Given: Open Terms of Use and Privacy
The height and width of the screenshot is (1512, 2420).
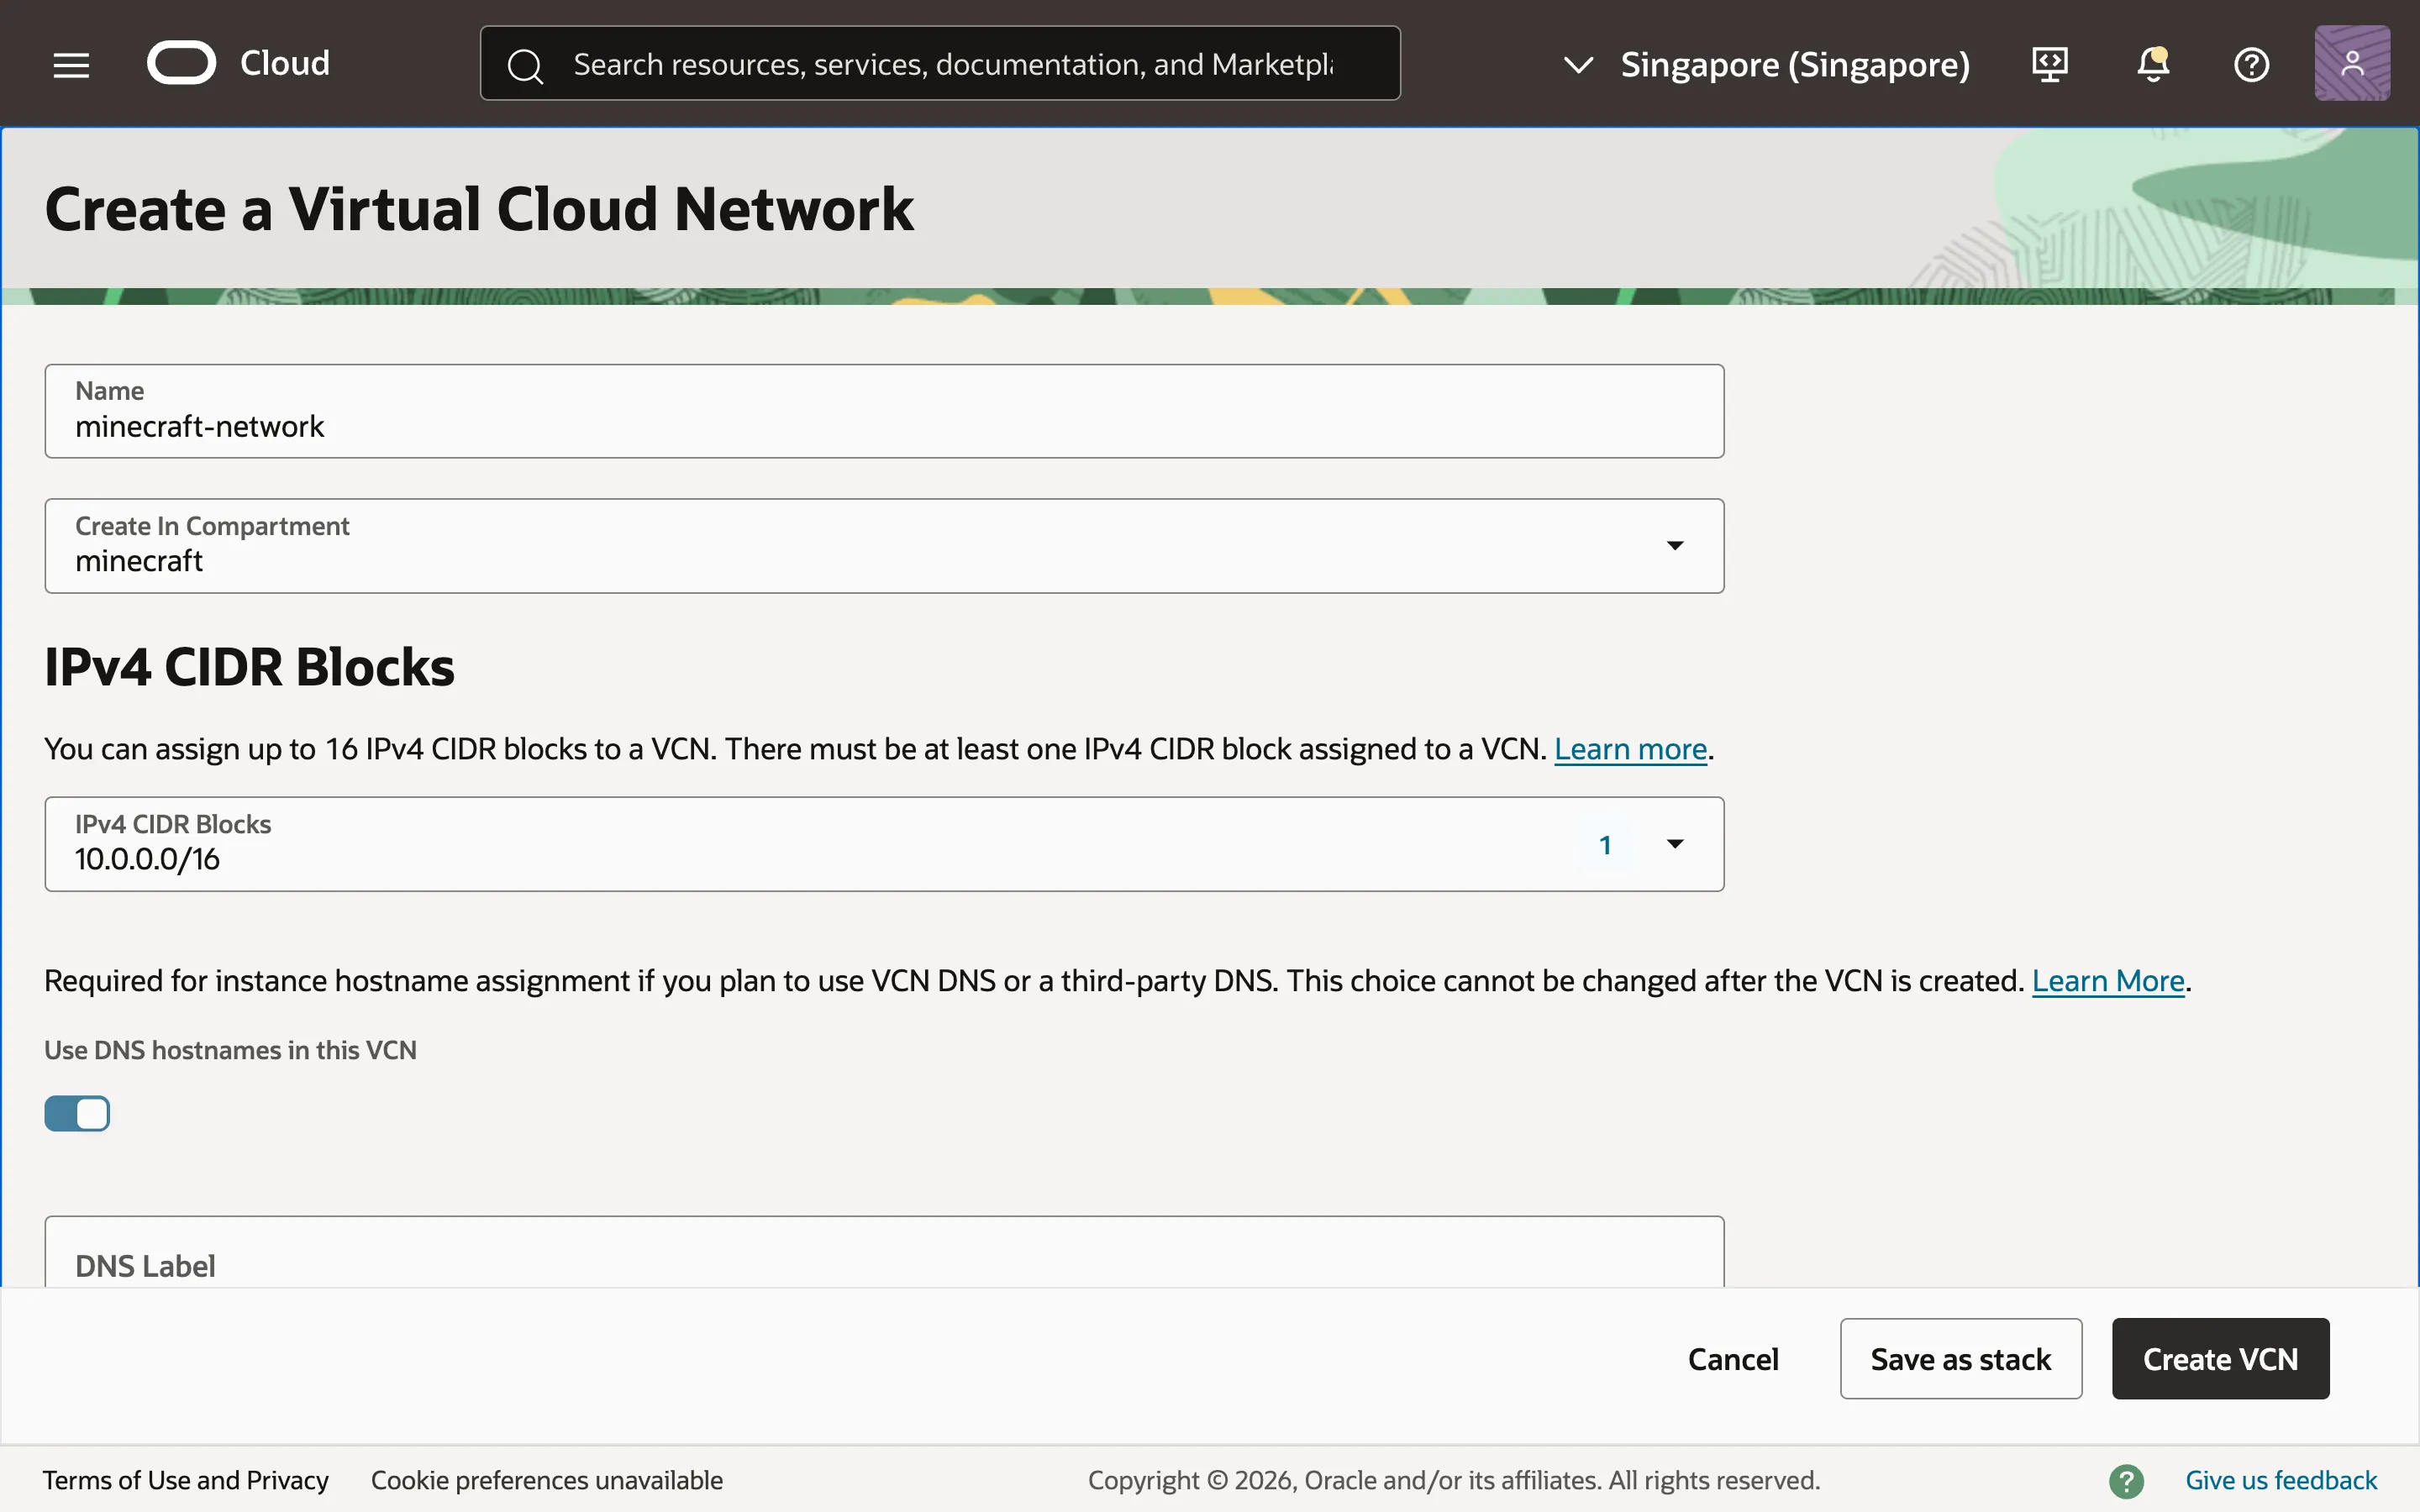Looking at the screenshot, I should pos(186,1480).
